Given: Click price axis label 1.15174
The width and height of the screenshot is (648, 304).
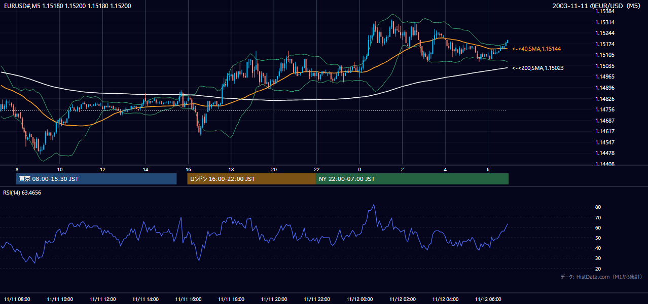Looking at the screenshot, I should (x=604, y=44).
